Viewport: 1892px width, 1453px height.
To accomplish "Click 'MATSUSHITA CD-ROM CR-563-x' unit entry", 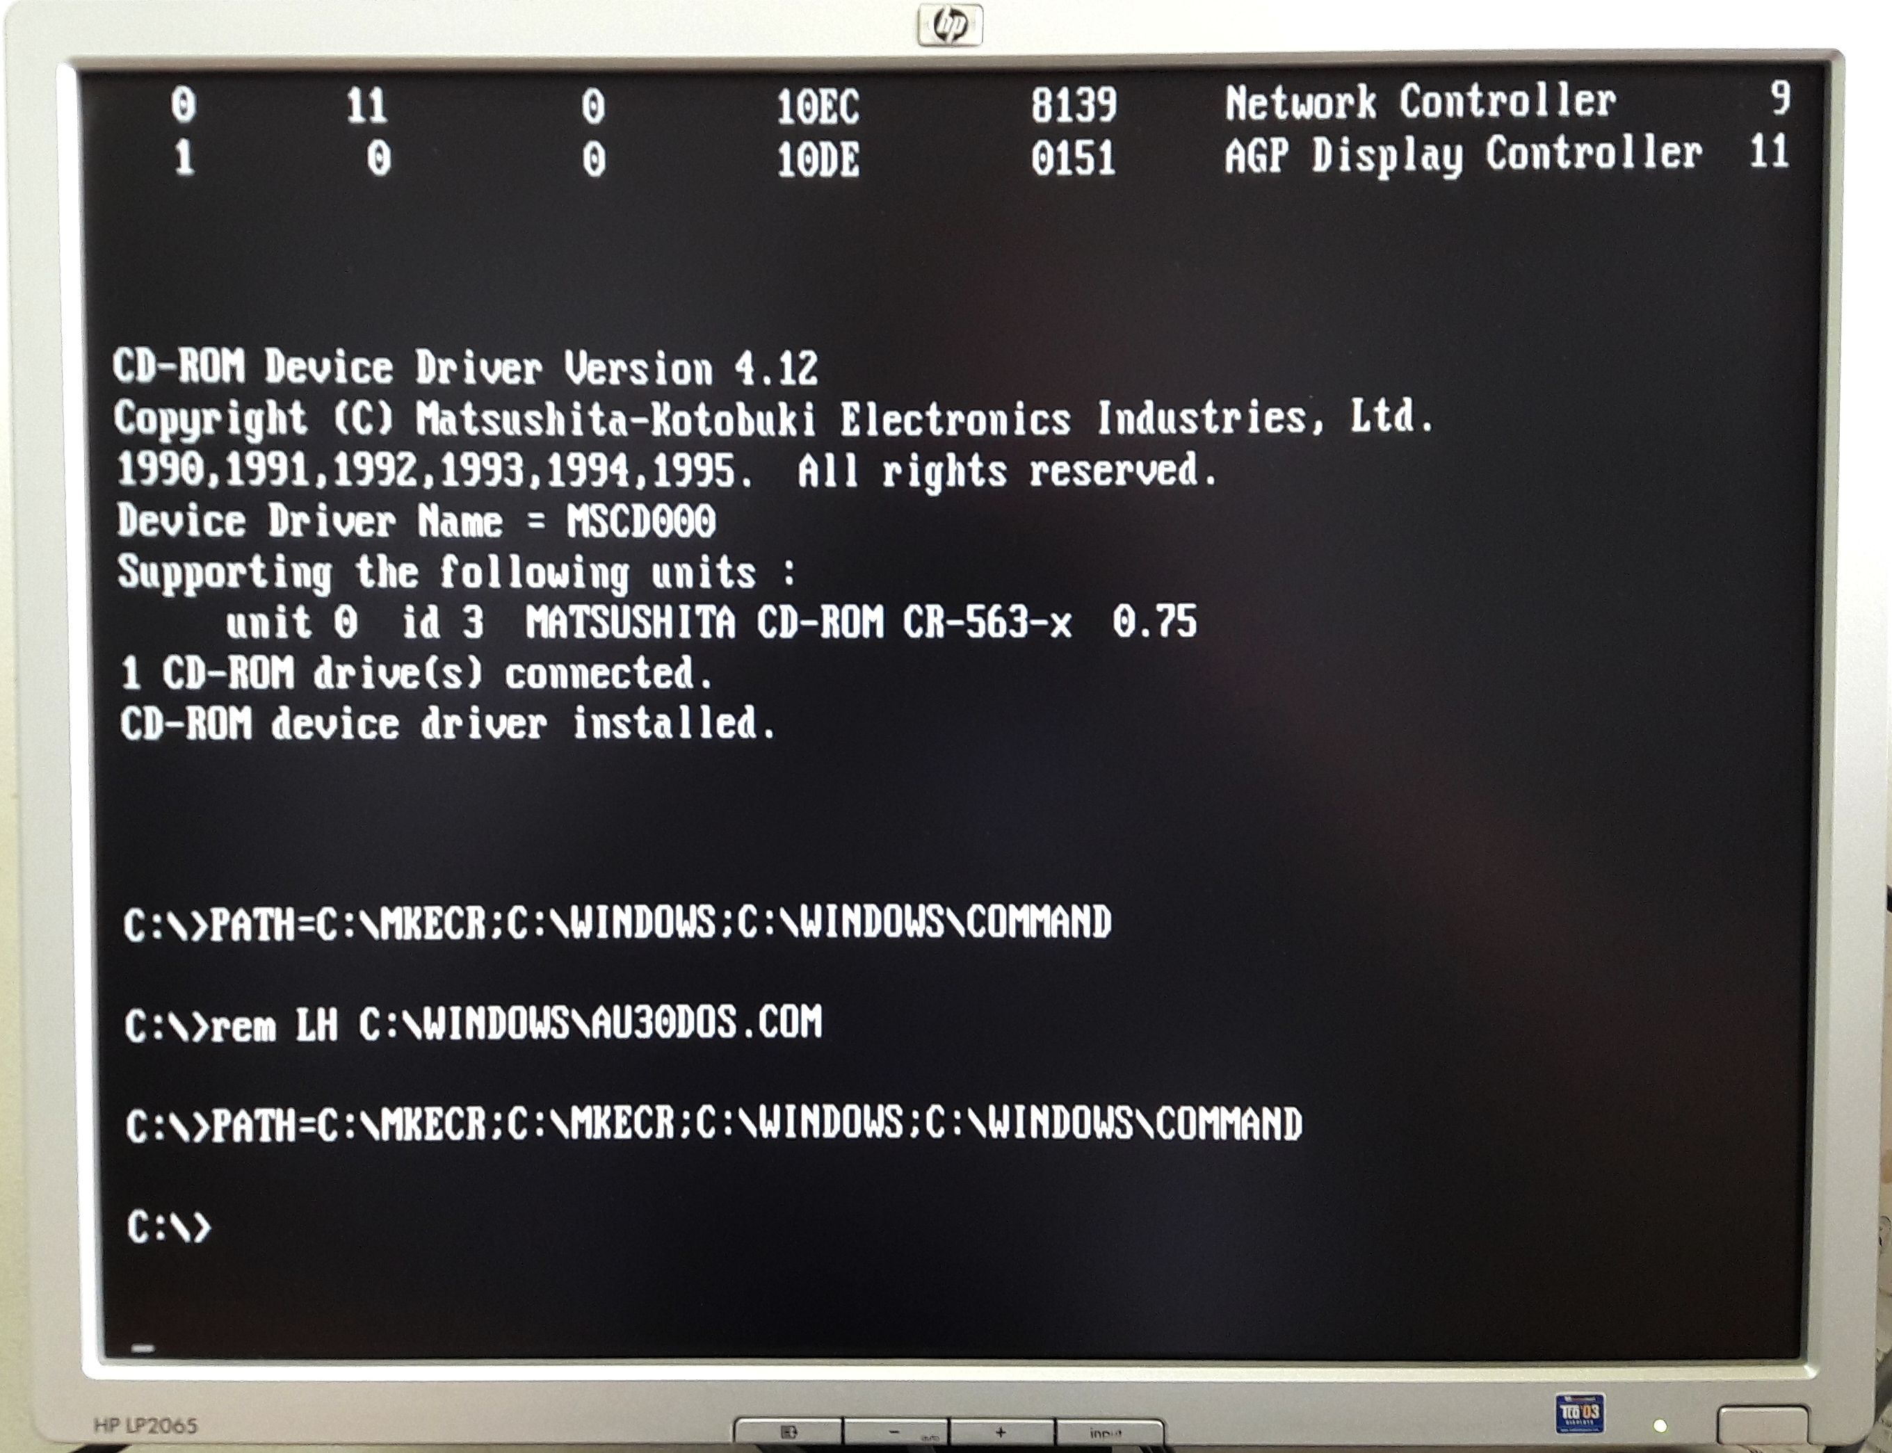I will (x=798, y=622).
